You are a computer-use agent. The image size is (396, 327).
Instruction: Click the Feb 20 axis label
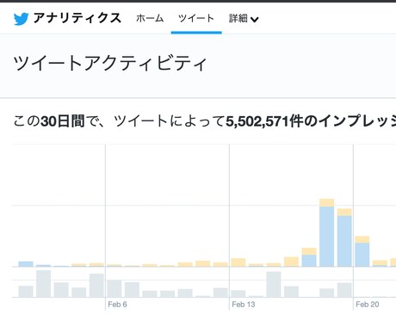coord(368,305)
